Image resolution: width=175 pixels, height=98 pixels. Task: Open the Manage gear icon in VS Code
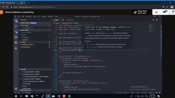(x=16, y=88)
